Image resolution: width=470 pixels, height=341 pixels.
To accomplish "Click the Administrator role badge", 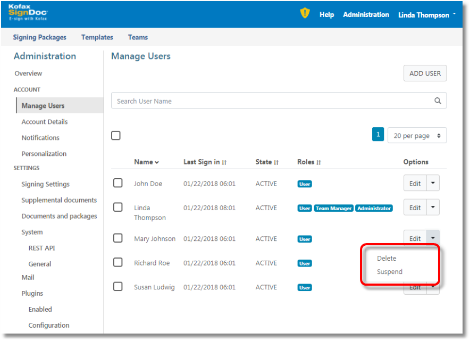I will tap(374, 209).
